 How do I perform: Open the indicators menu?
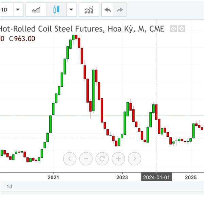click(x=89, y=10)
